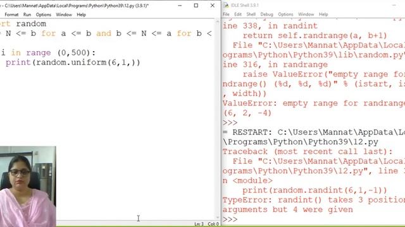Click the print(random.uniform(6,1,)) line

[x=73, y=62]
